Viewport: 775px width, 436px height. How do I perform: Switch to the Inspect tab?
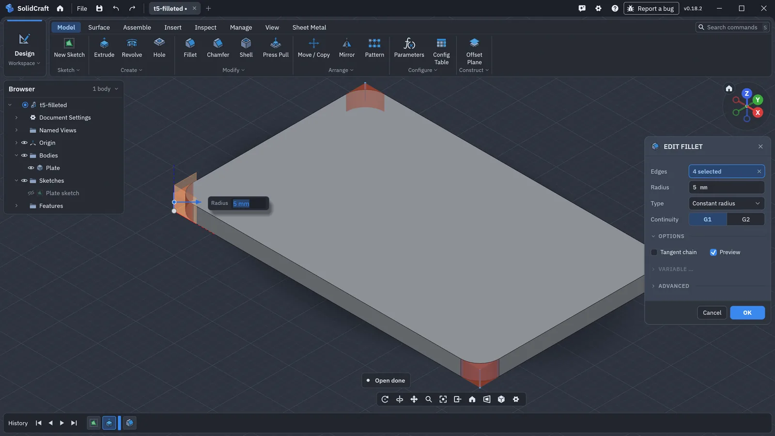click(x=205, y=28)
